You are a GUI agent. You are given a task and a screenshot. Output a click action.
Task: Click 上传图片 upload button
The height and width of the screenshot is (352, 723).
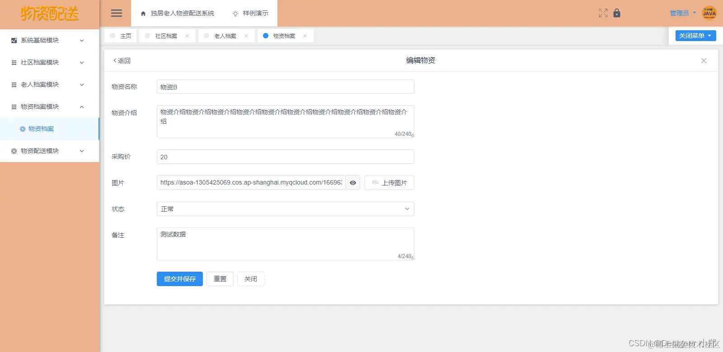(x=390, y=183)
